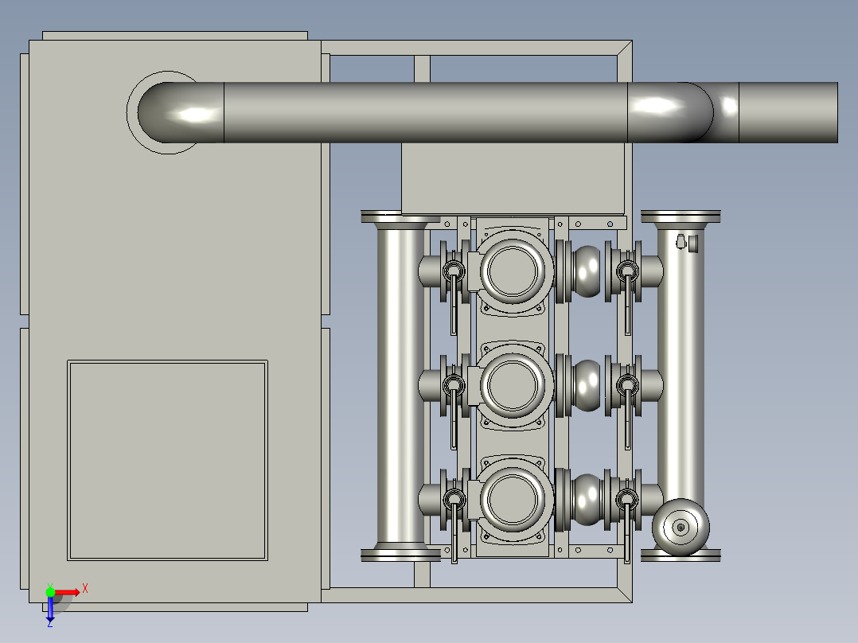Select the rectangular box beneath the horizontal pipe
Image resolution: width=858 pixels, height=643 pixels.
point(513,178)
